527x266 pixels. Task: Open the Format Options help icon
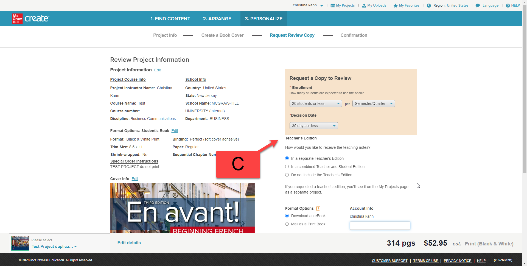coord(318,209)
